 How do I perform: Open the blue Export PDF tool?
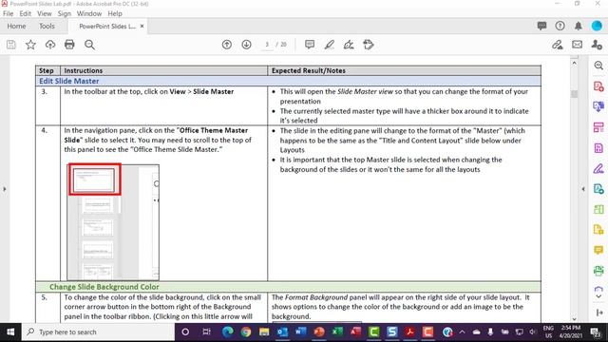598,106
